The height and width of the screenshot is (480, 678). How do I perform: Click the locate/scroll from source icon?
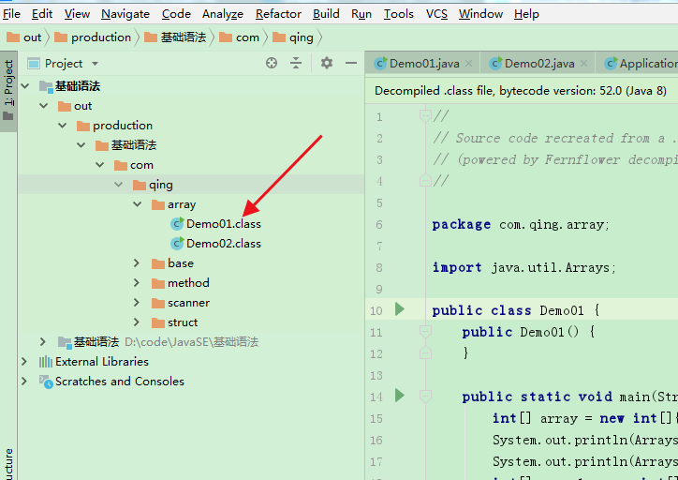pos(272,63)
